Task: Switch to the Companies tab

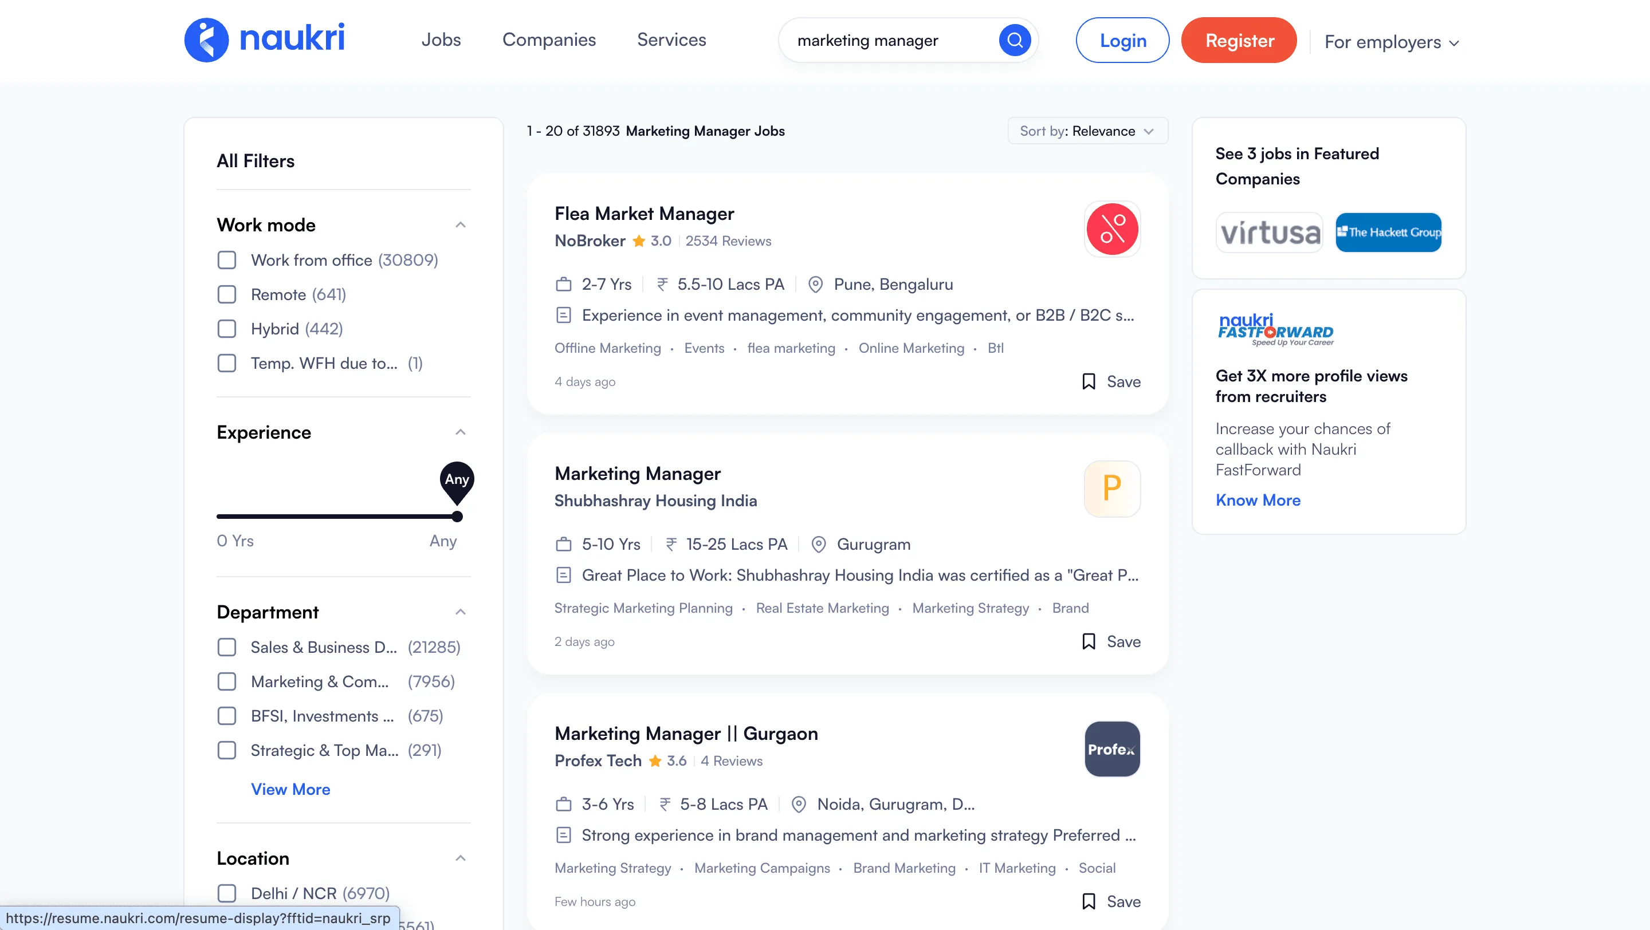Action: click(x=549, y=40)
